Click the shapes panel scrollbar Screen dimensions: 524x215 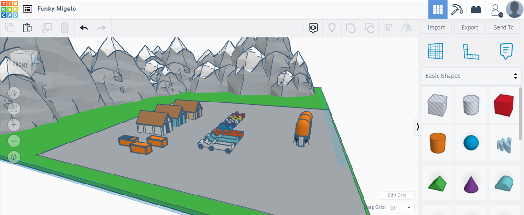(x=521, y=113)
